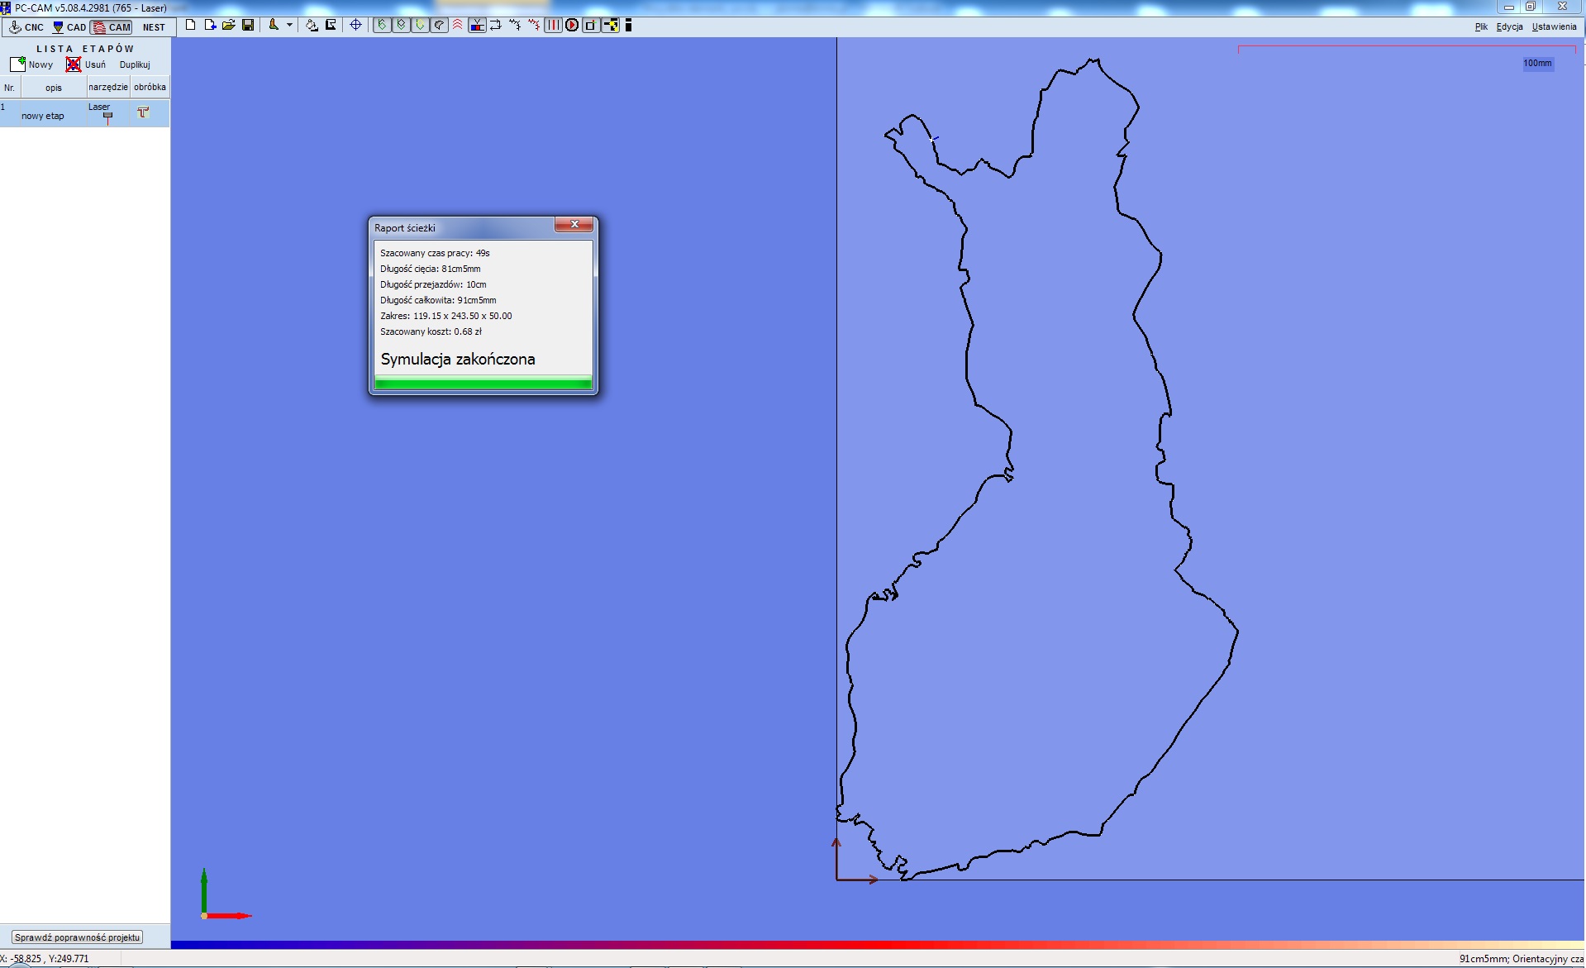This screenshot has height=968, width=1586.
Task: Click the red-green axis gizmo in viewport
Action: (x=226, y=894)
